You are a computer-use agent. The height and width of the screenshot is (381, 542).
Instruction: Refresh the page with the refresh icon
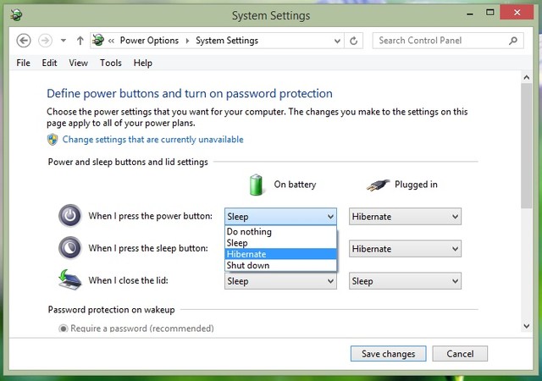[354, 41]
